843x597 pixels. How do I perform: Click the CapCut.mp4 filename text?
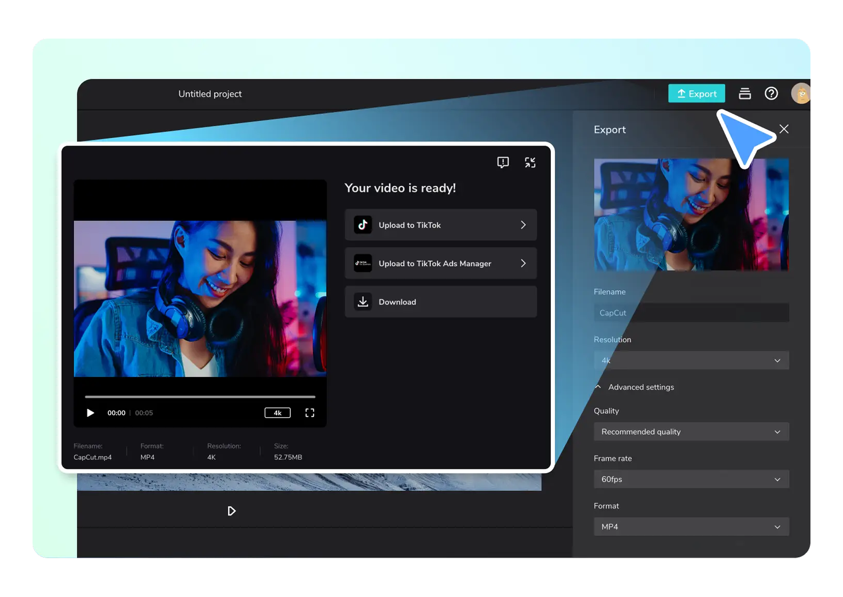pyautogui.click(x=92, y=457)
